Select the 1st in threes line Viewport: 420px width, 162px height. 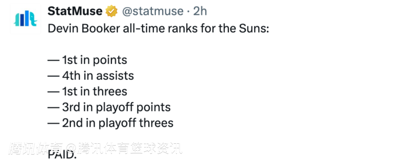(87, 91)
